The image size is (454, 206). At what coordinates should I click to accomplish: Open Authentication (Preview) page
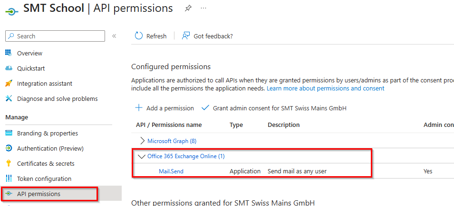pyautogui.click(x=50, y=148)
